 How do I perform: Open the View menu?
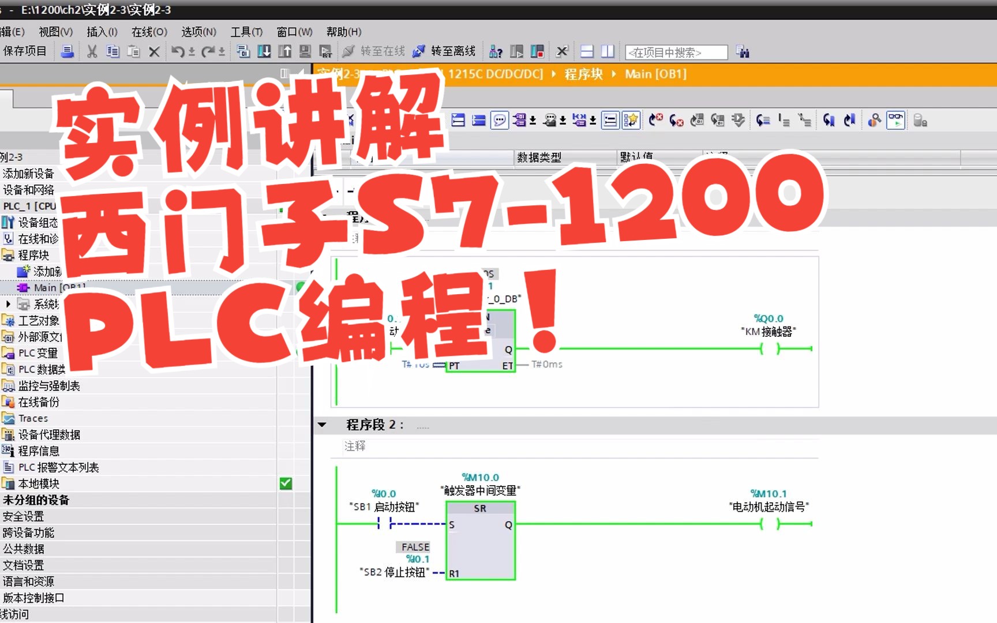coord(55,32)
